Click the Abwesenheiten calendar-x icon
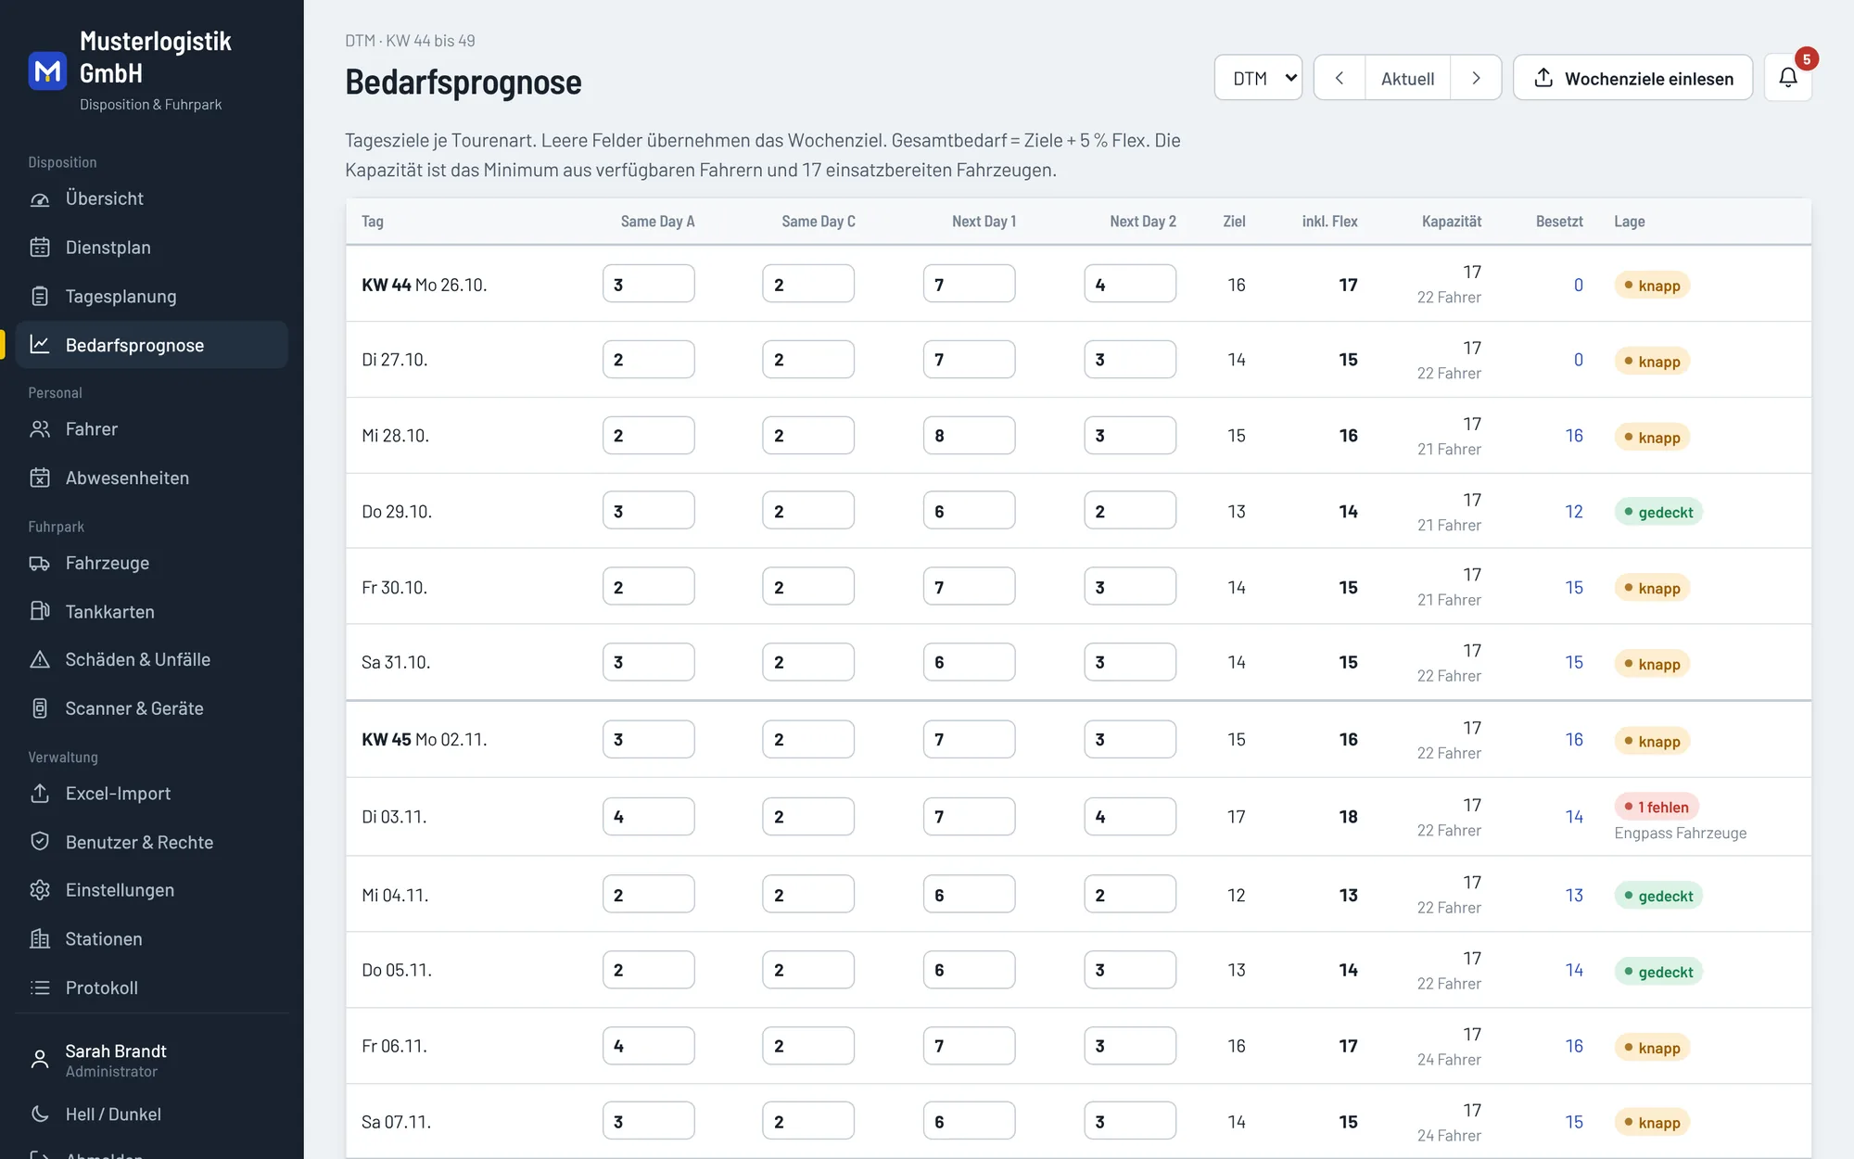 pyautogui.click(x=40, y=478)
